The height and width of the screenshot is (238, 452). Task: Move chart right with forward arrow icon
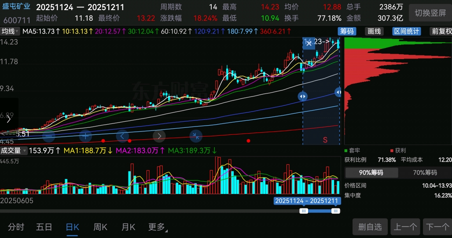pyautogui.click(x=159, y=136)
